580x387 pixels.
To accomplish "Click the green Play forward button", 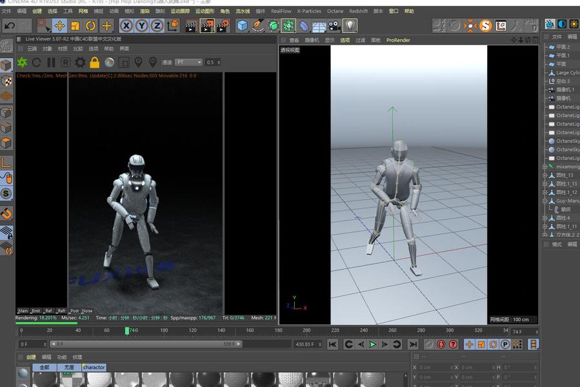I will pos(372,344).
